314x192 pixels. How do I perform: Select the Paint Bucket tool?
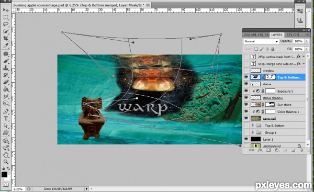[6, 89]
